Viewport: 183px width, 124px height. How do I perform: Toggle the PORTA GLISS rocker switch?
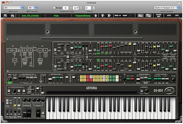click(11, 113)
